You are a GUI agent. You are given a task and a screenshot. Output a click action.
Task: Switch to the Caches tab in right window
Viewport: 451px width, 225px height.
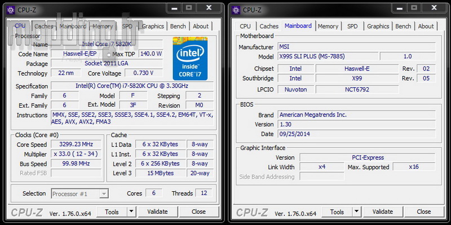click(269, 26)
